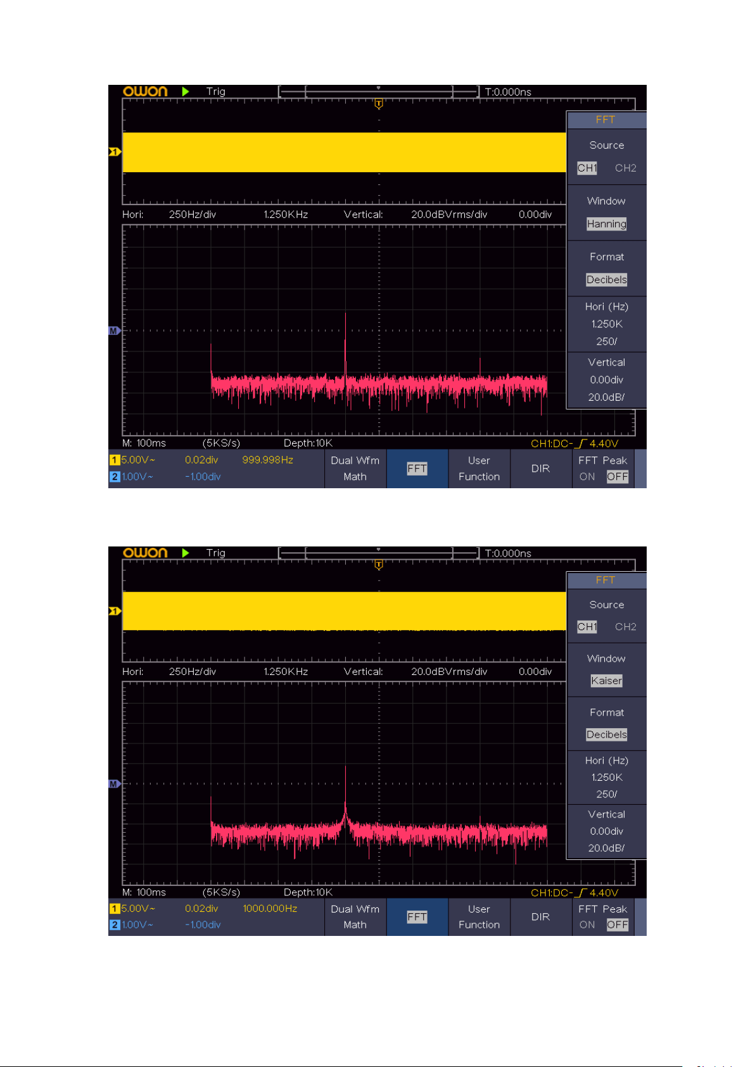Select the Hori (Hz) setting on the Kaiser screen

tap(606, 778)
